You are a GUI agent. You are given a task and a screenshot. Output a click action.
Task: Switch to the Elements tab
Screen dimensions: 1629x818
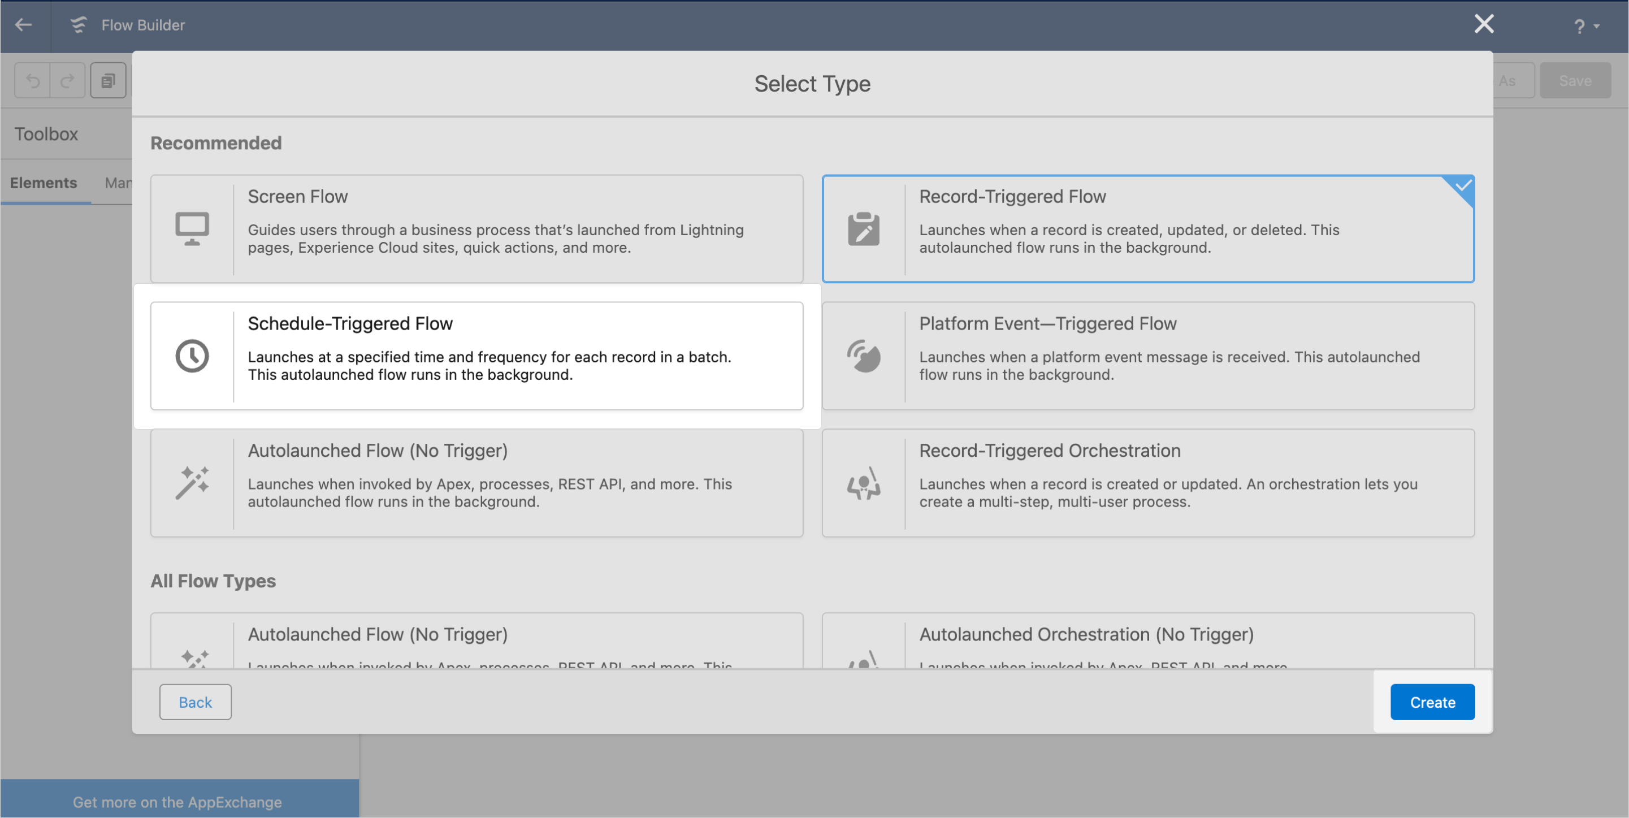[x=43, y=183]
